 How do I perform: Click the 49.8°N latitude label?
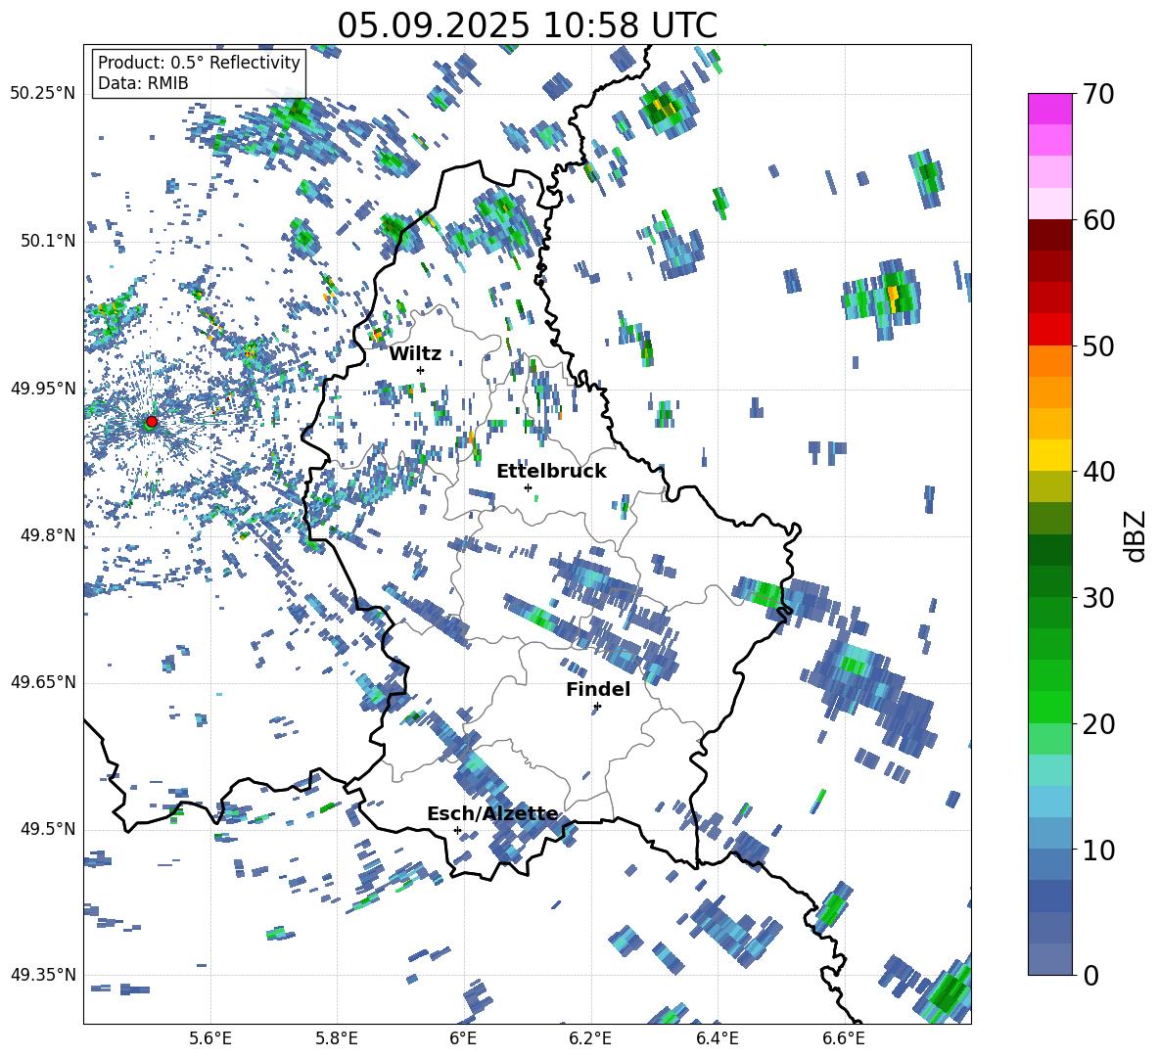(x=47, y=535)
